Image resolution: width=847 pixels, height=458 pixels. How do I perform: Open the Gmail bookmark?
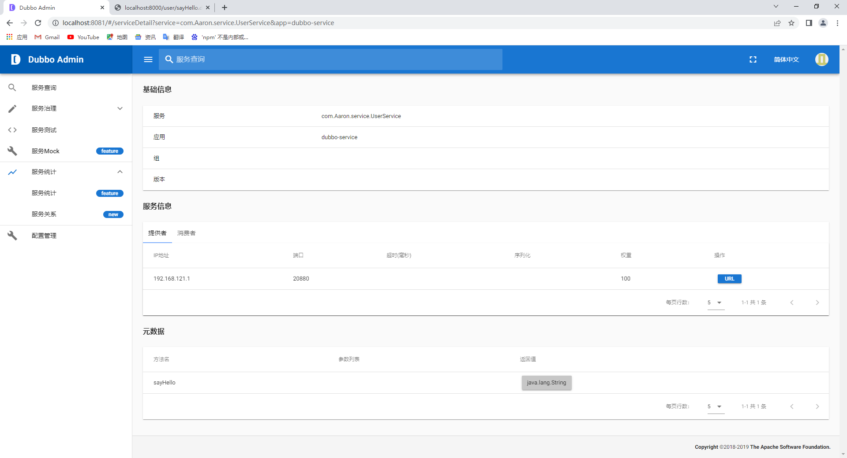pos(47,37)
